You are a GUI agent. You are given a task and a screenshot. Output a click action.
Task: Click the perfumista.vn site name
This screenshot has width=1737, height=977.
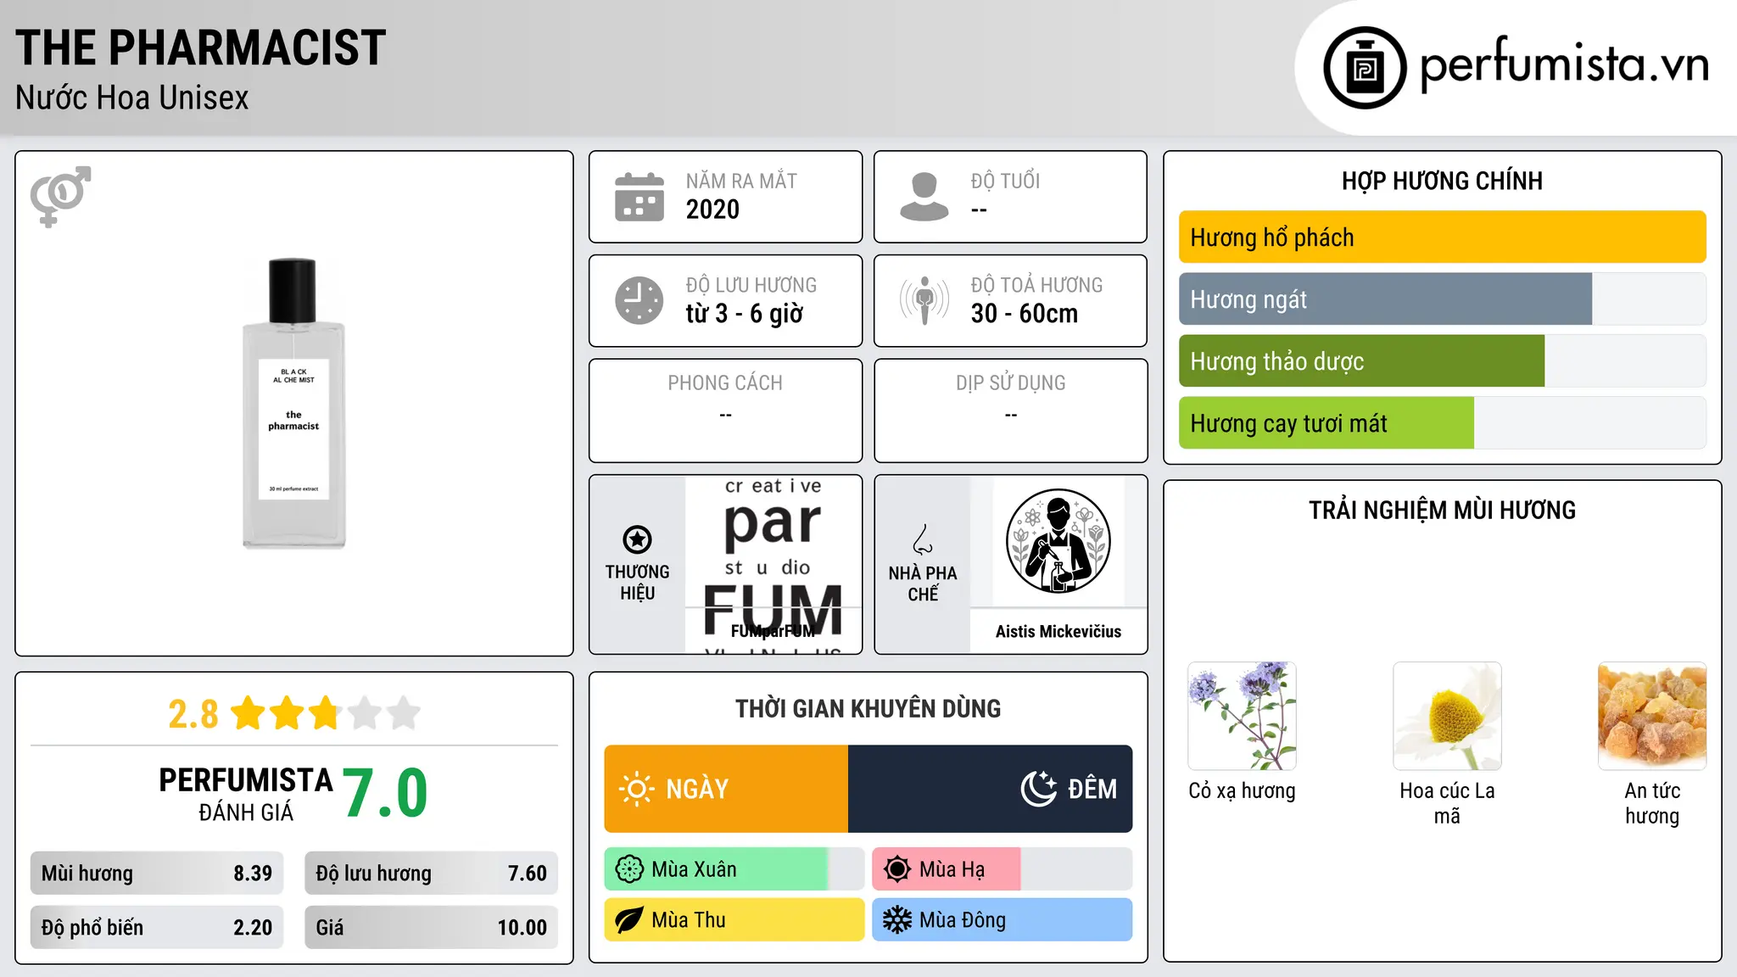pos(1564,64)
